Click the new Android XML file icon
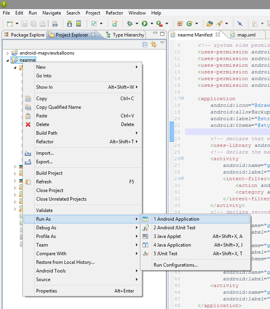This screenshot has height=309, width=270. point(115,24)
